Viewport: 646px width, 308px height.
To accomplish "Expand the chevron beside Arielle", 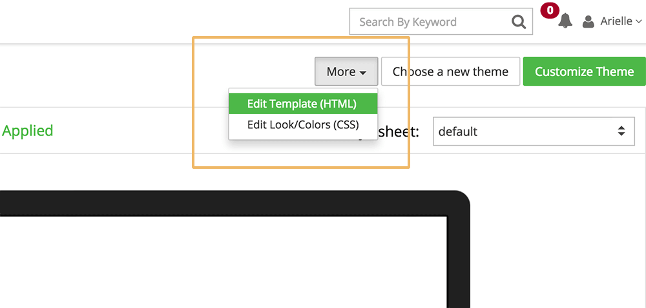I will (639, 21).
